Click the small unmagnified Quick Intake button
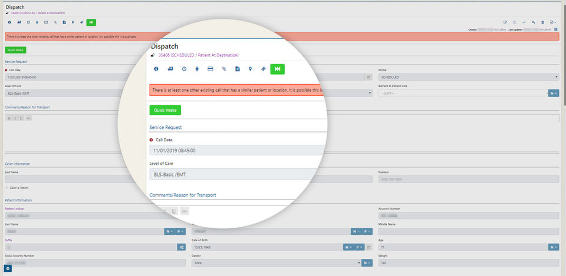566x276 pixels. 15,50
